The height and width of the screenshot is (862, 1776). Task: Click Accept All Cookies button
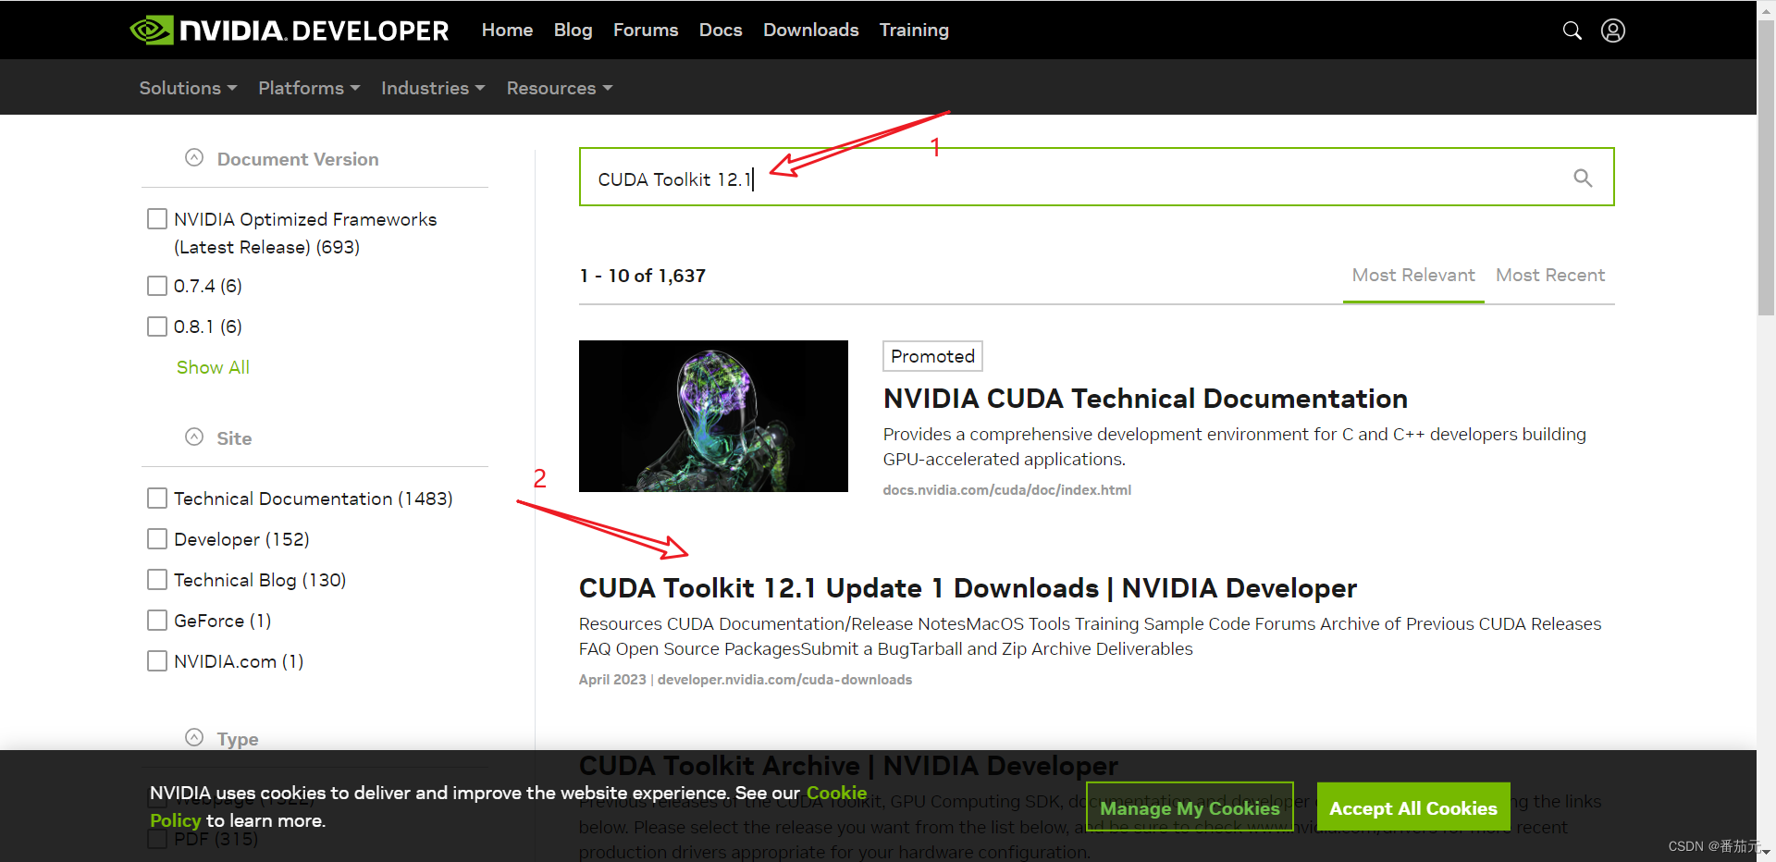point(1412,807)
